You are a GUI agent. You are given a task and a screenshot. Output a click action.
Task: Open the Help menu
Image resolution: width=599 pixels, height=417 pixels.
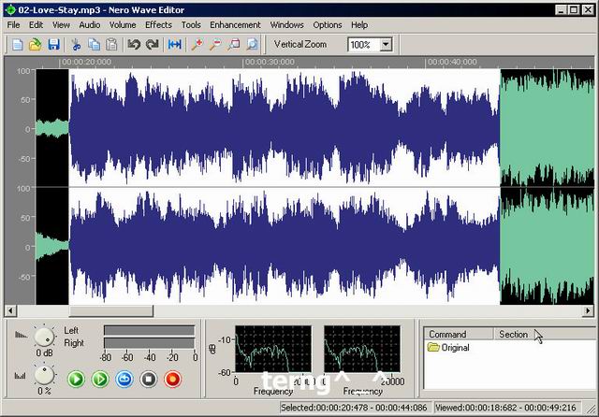[359, 25]
